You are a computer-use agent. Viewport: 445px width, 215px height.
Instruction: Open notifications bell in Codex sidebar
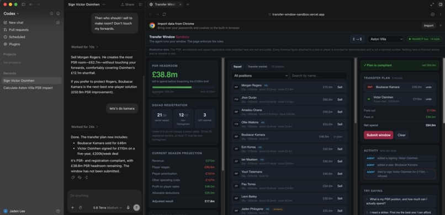58,13
